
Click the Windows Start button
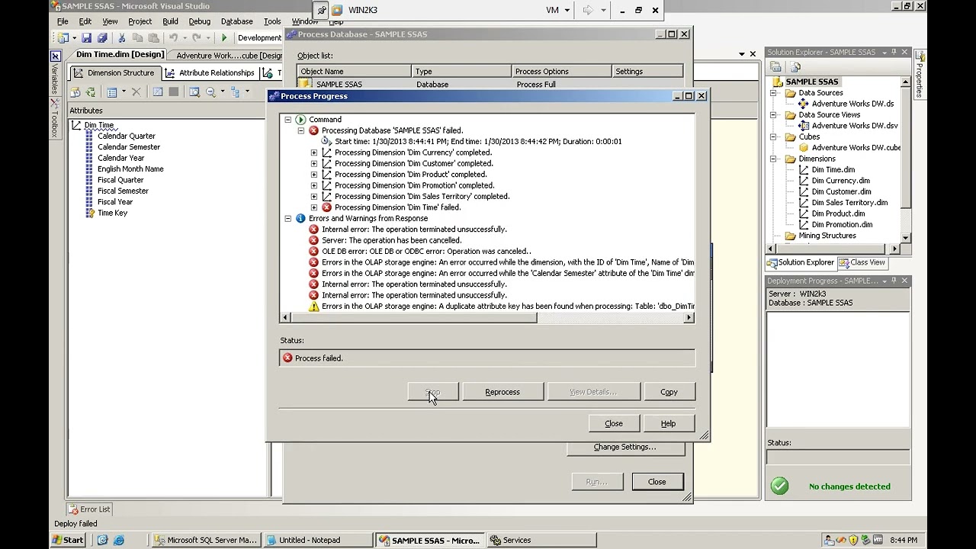click(68, 541)
